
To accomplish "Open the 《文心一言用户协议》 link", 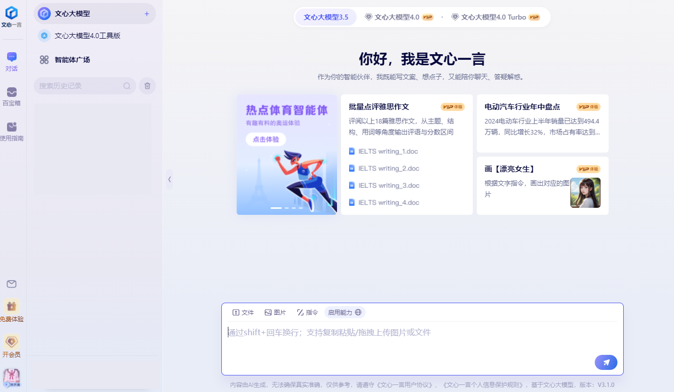I will (x=405, y=385).
